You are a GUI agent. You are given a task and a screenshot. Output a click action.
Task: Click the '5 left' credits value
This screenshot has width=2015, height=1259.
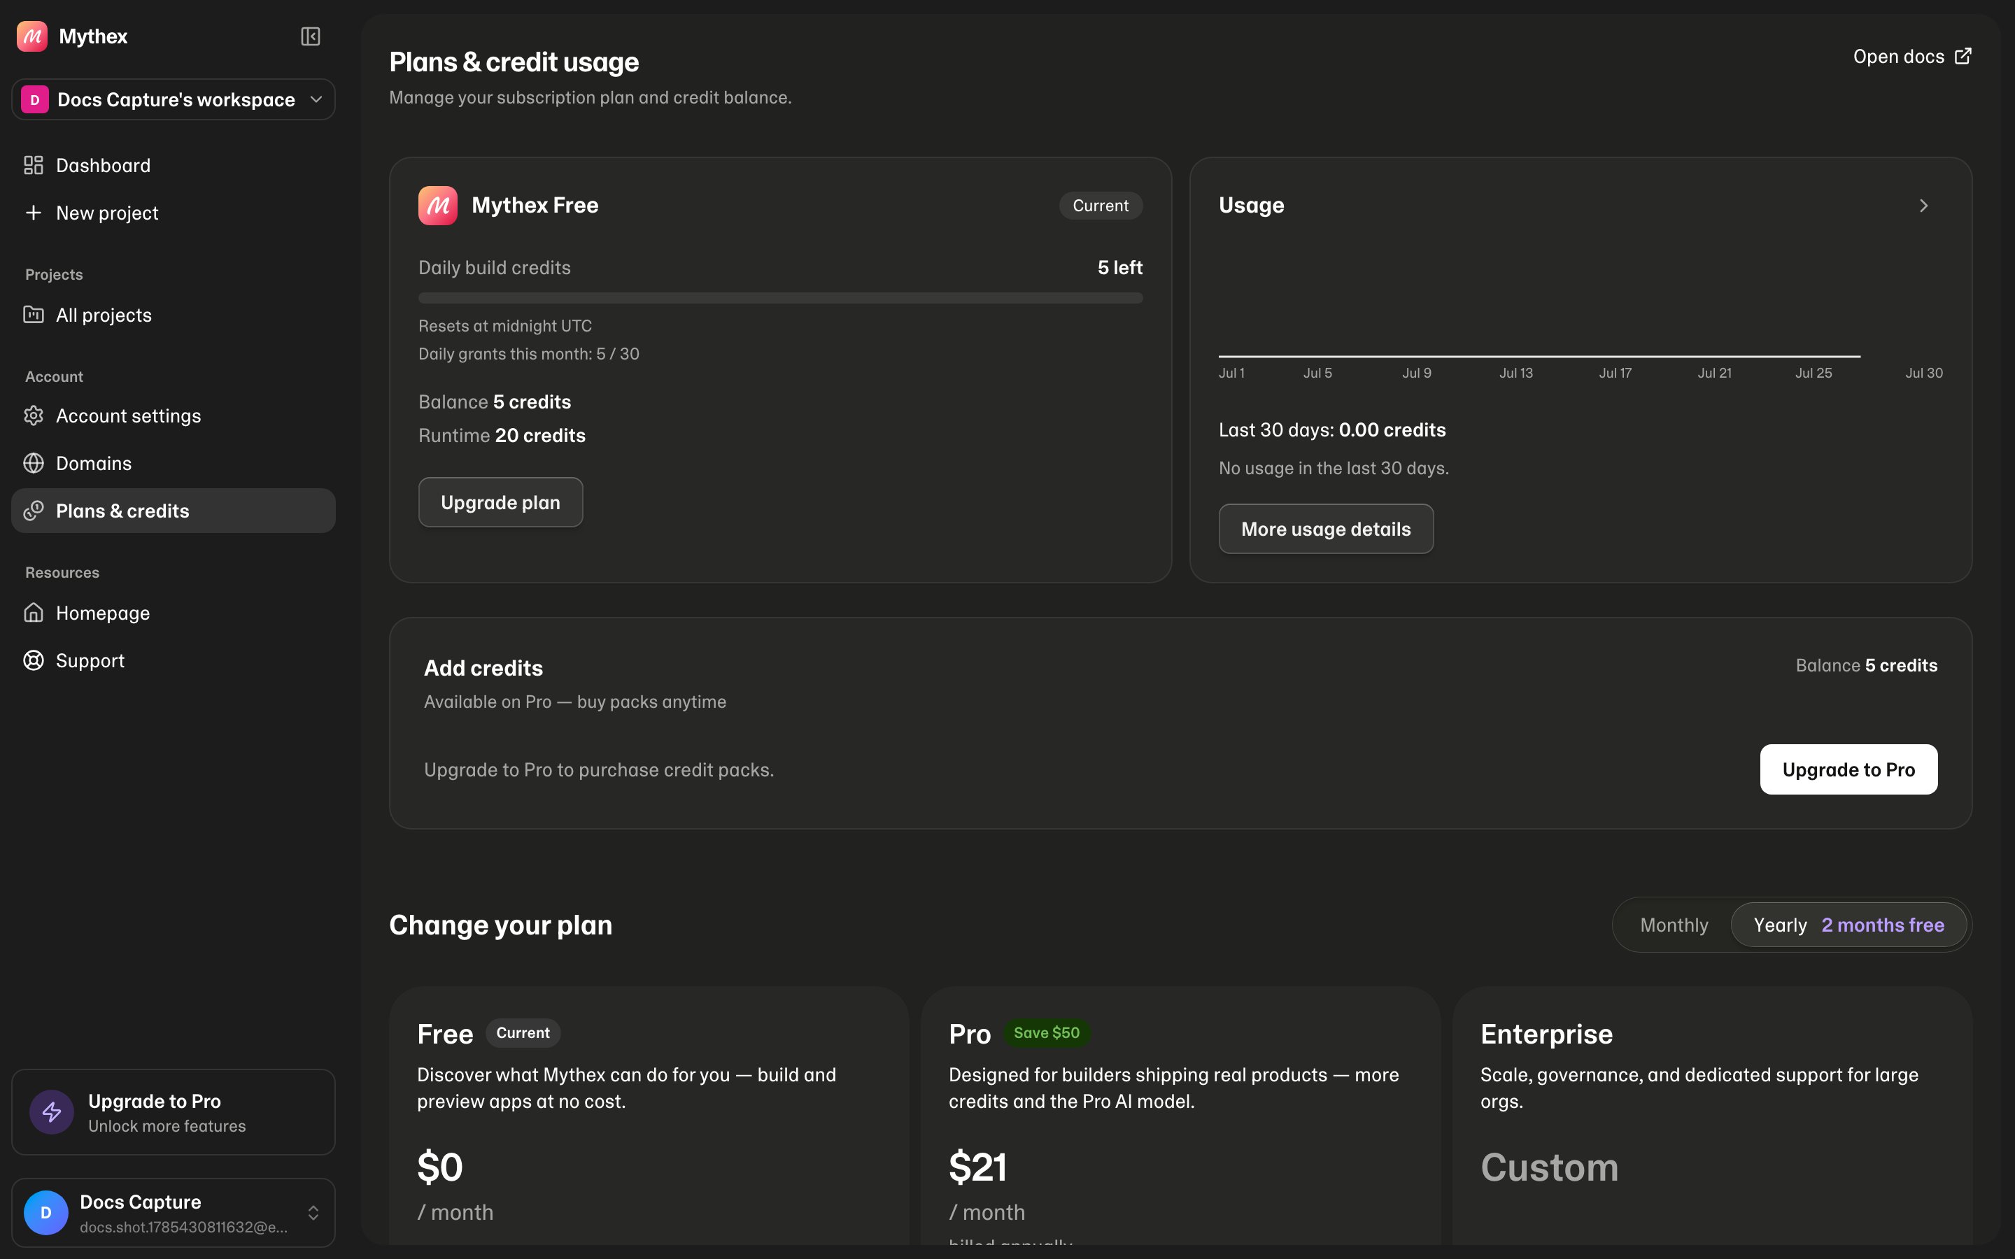point(1120,267)
